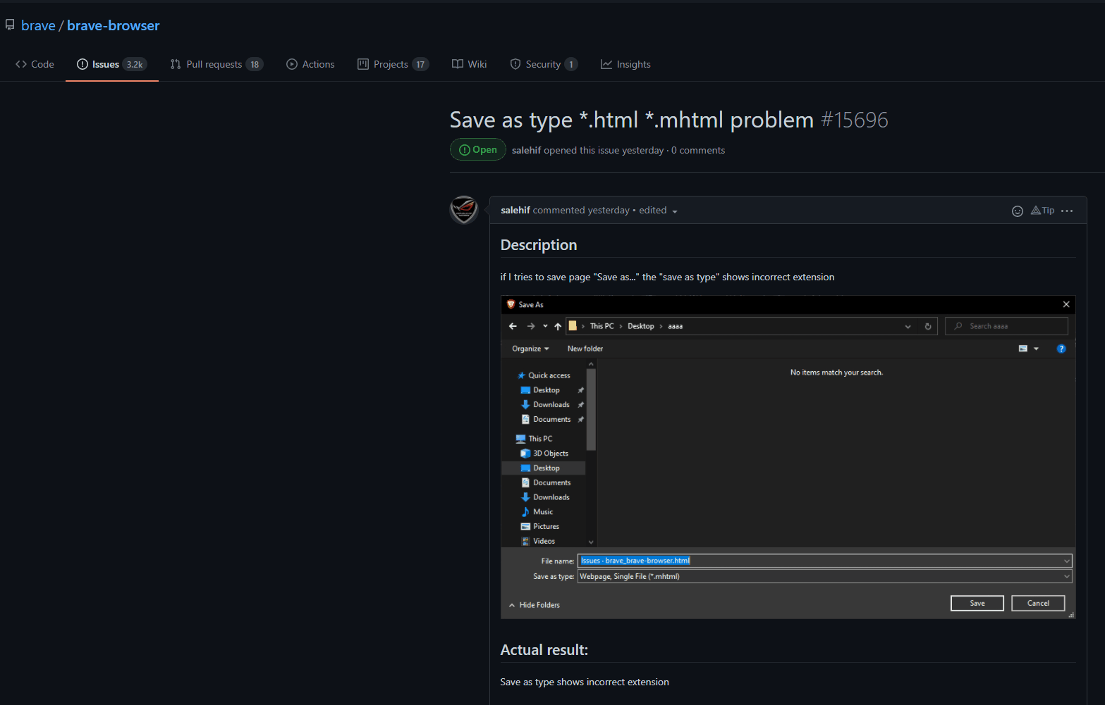Image resolution: width=1105 pixels, height=705 pixels.
Task: Click the green Open issue badge
Action: (477, 149)
